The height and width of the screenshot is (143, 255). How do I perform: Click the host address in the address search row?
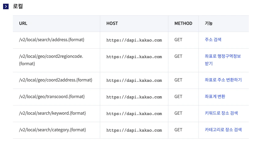tap(134, 40)
